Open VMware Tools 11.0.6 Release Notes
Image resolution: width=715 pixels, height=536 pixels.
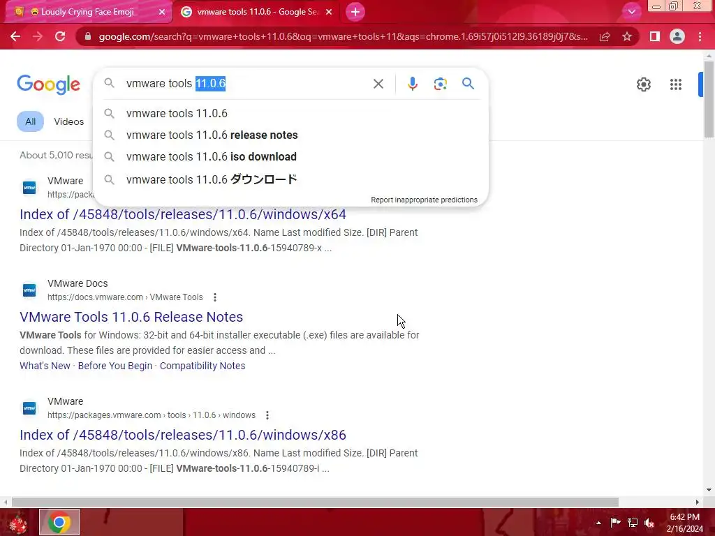click(x=131, y=317)
